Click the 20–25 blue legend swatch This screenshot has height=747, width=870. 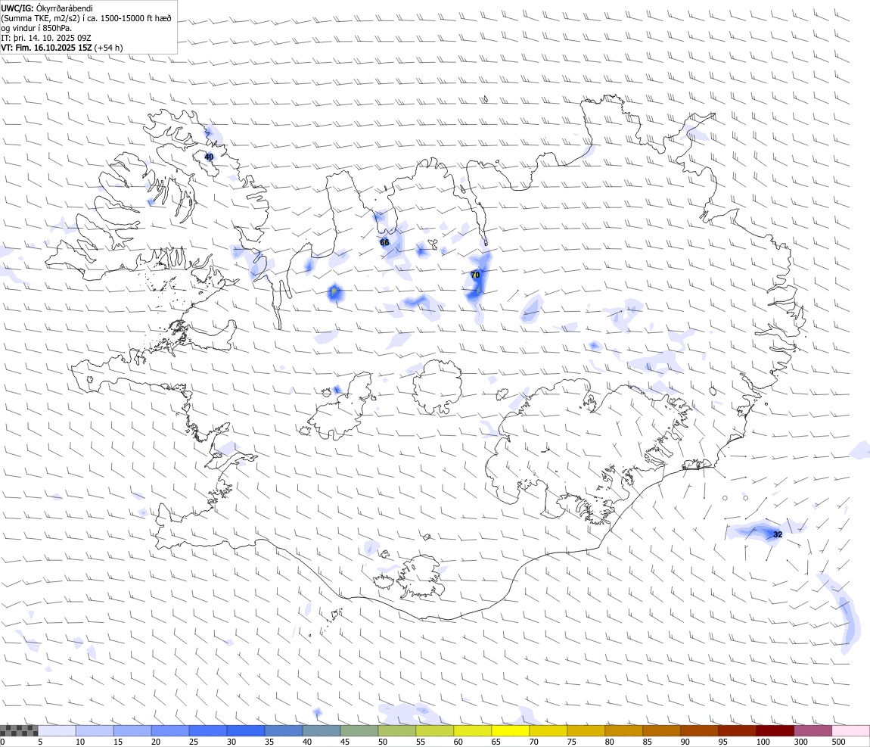click(x=169, y=730)
